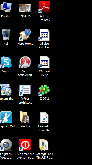Open the StorageLabs TinyUDF folder icon
Image resolution: width=92 pixels, height=165 pixels.
pos(44,145)
